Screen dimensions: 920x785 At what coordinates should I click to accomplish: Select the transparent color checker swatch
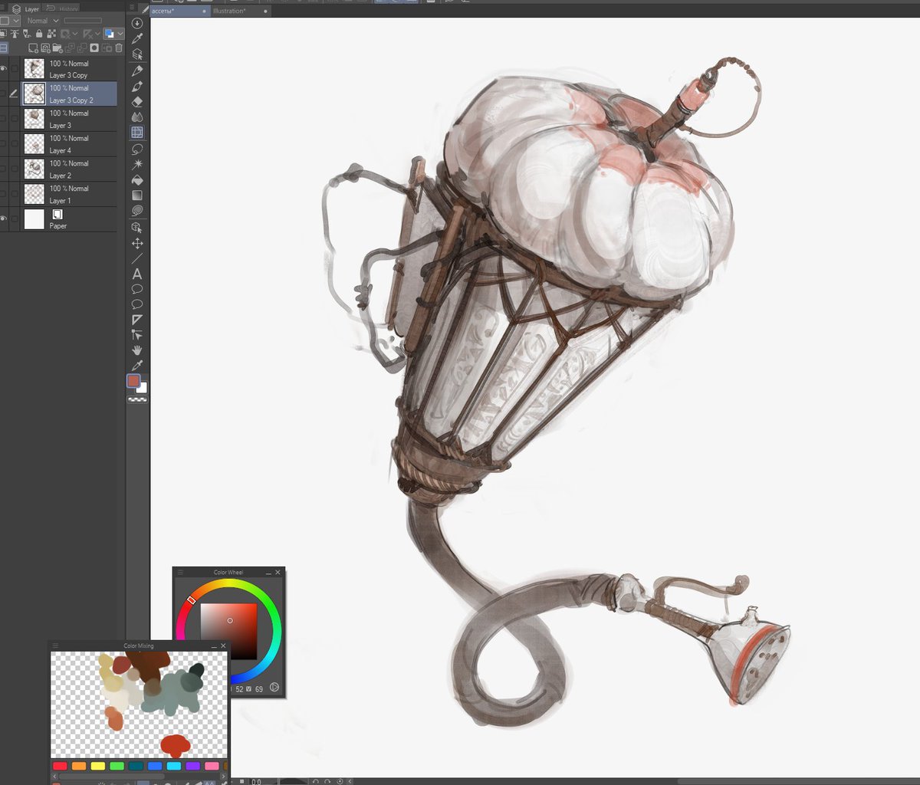coord(137,400)
